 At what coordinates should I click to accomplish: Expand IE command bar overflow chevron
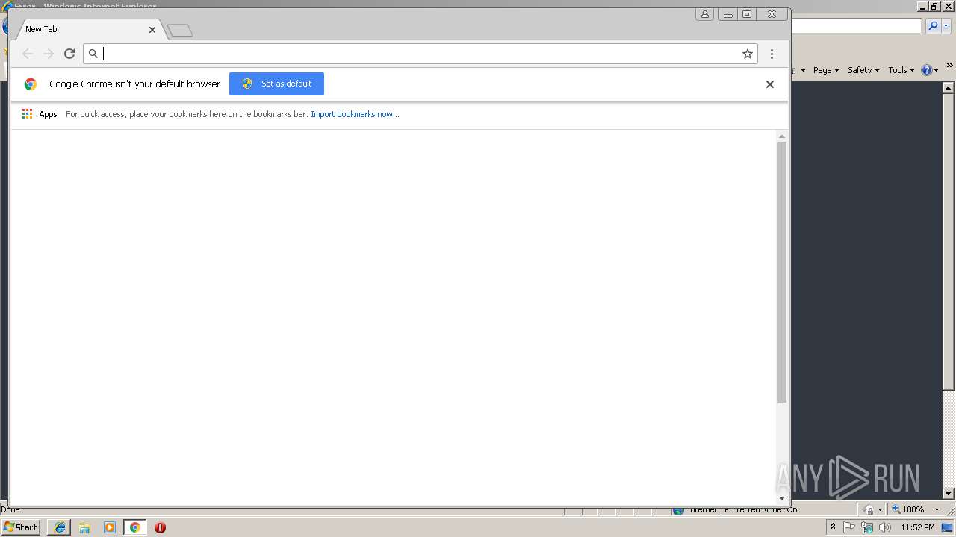pos(949,66)
